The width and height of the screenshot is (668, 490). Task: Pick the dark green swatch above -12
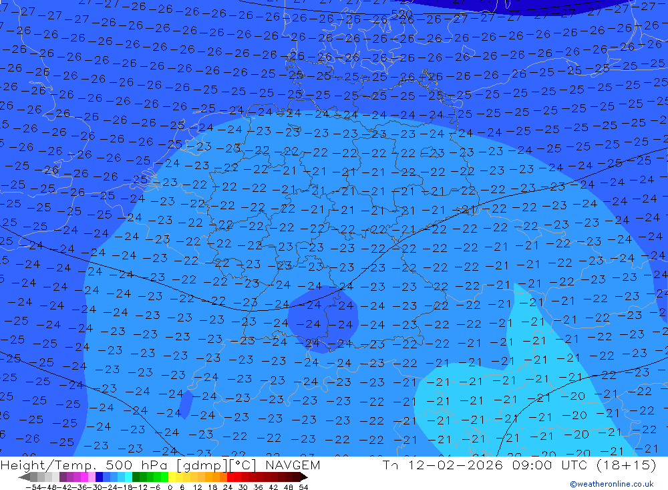[136, 477]
